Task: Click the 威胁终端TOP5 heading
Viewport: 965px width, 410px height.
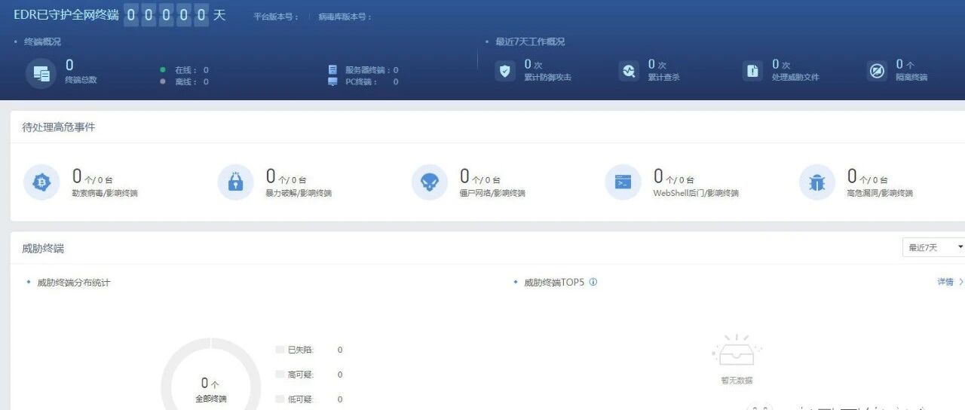Action: (554, 283)
